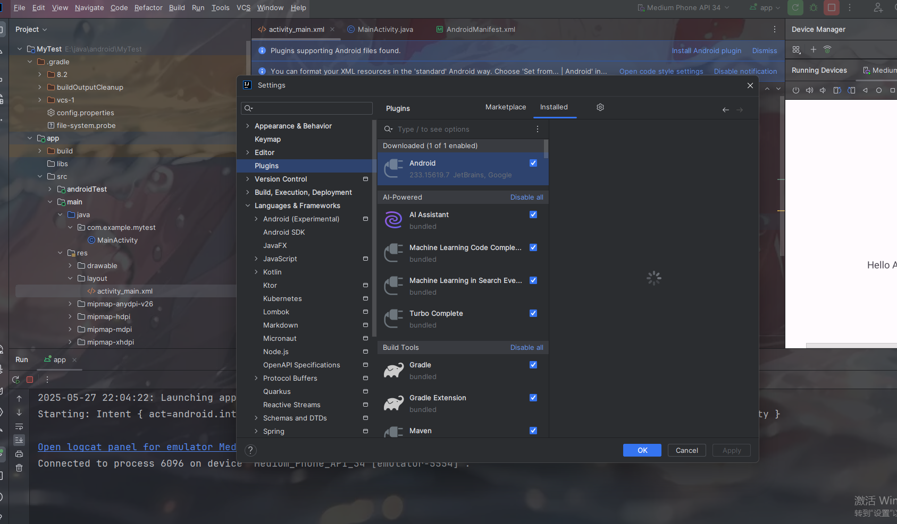897x524 pixels.
Task: Click the AI Assistant plugin icon
Action: point(393,220)
